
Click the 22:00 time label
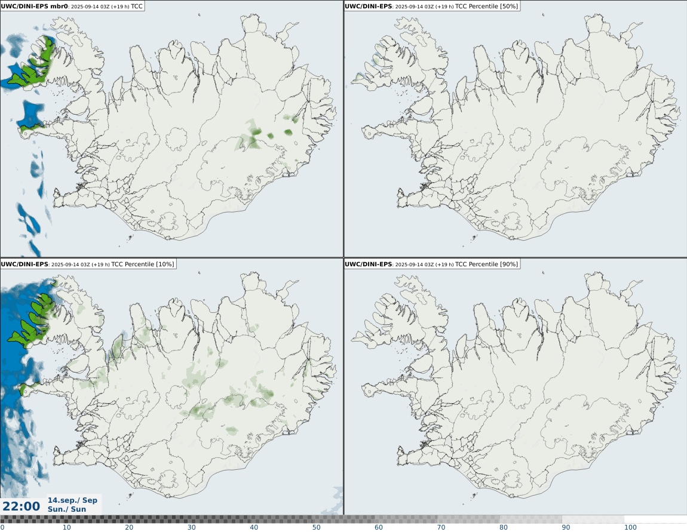click(x=21, y=506)
